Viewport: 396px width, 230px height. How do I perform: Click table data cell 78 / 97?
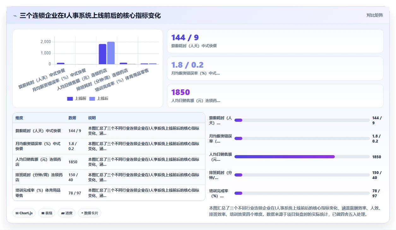point(75,193)
